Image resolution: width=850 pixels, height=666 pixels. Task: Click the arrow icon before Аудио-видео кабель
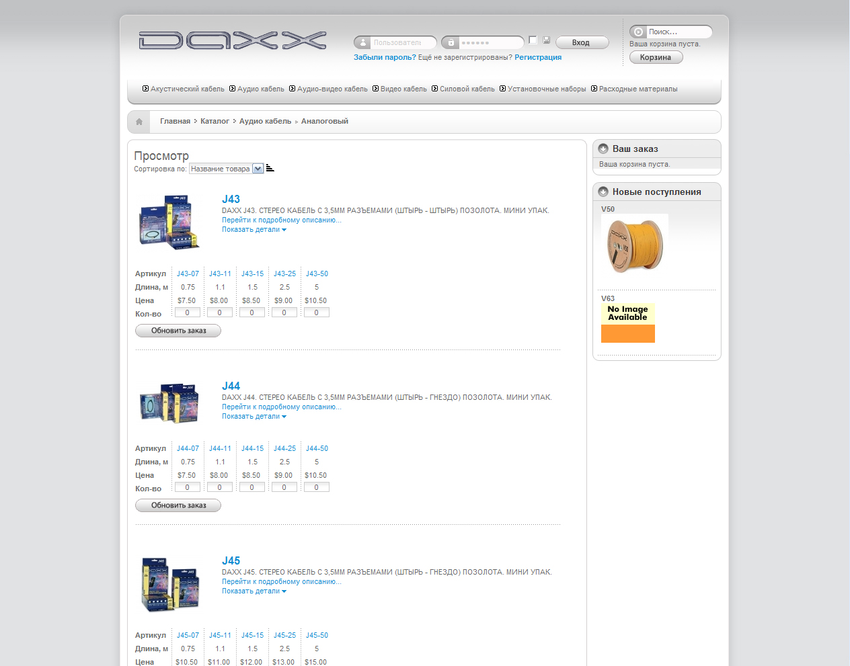(x=292, y=89)
